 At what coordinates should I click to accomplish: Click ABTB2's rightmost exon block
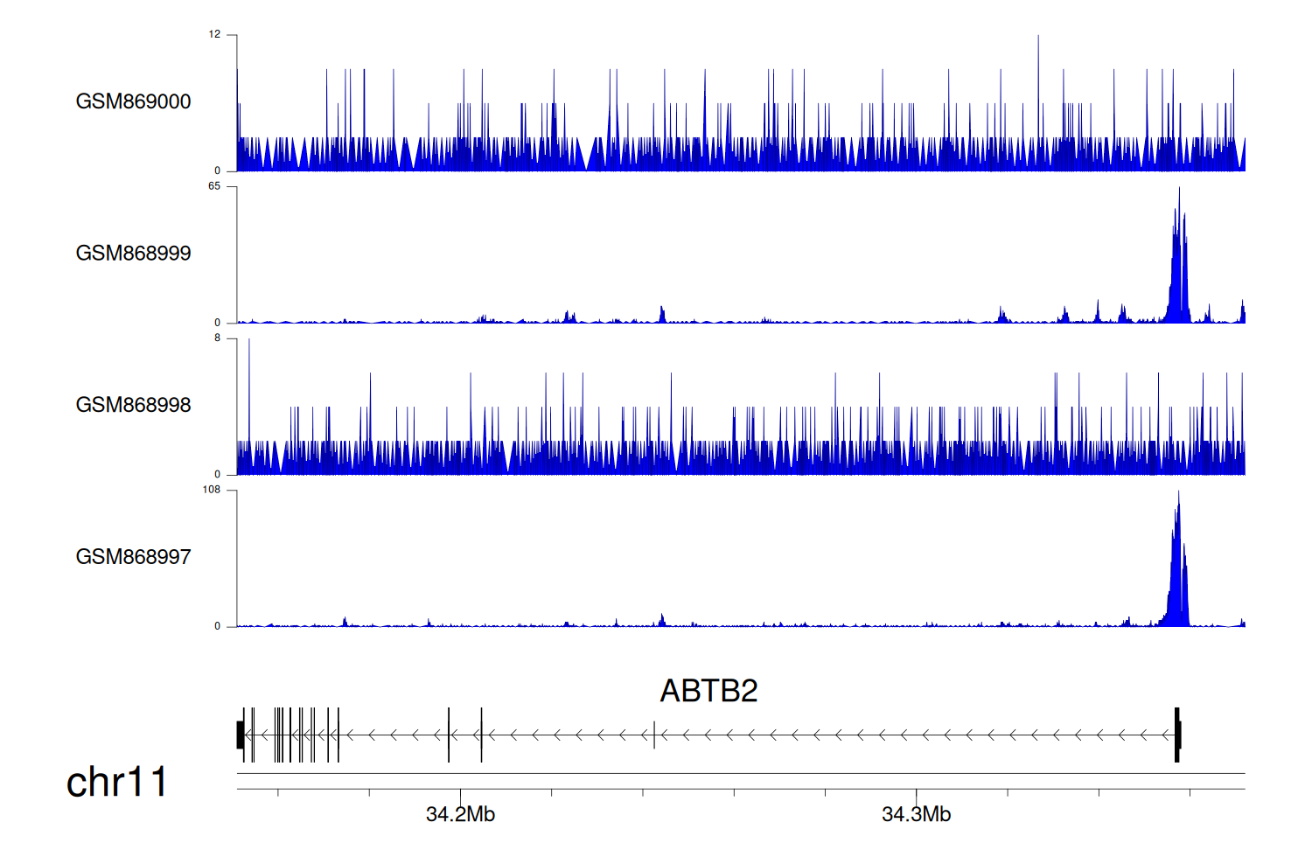point(1177,735)
